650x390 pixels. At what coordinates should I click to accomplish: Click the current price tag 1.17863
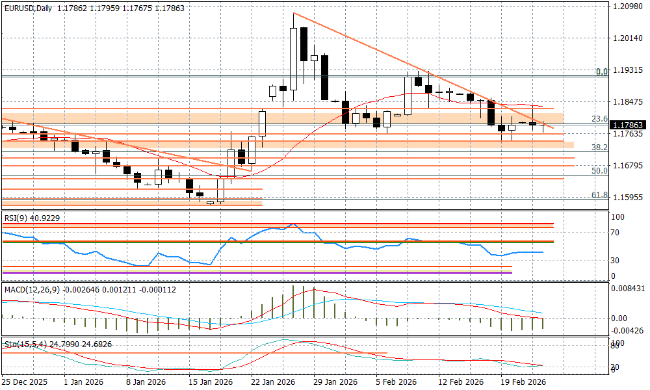pos(628,125)
